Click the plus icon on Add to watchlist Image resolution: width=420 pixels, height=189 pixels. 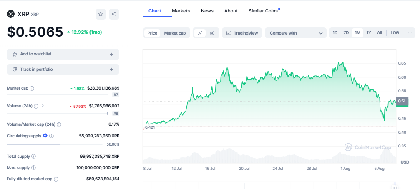coord(112,54)
